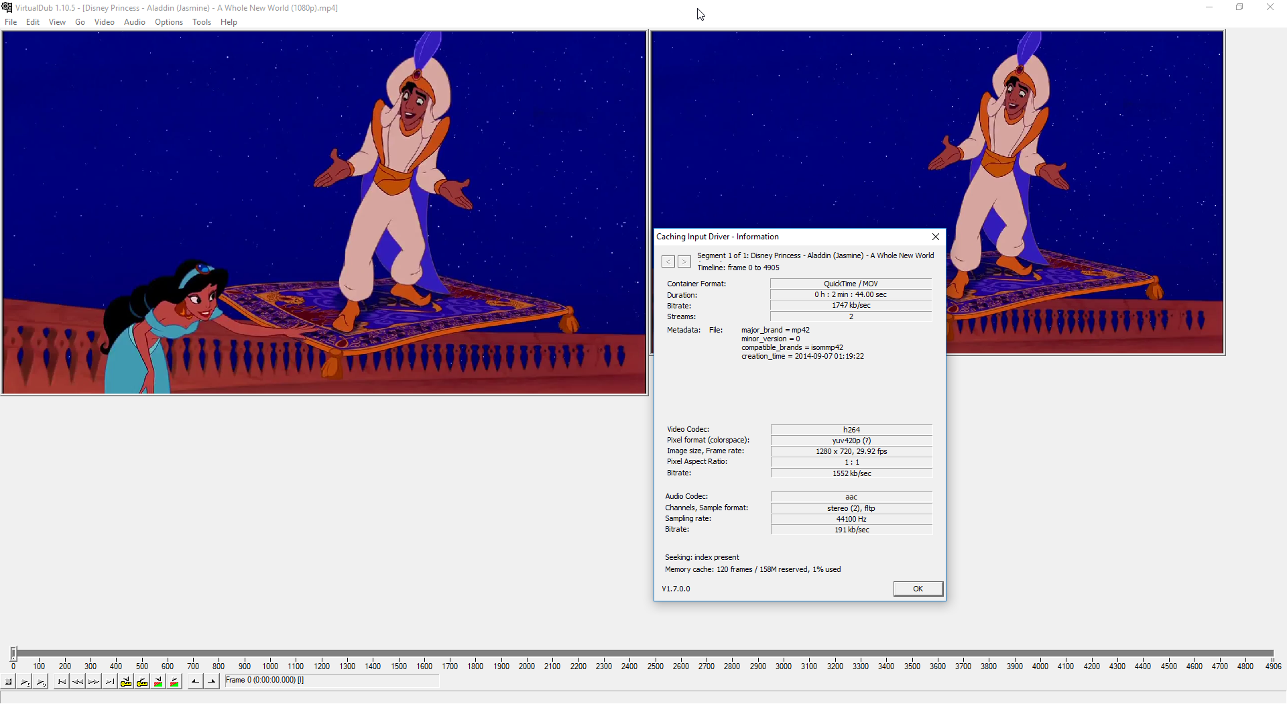Viewport: 1287px width, 704px height.
Task: Select the Streams value 2
Action: click(851, 316)
